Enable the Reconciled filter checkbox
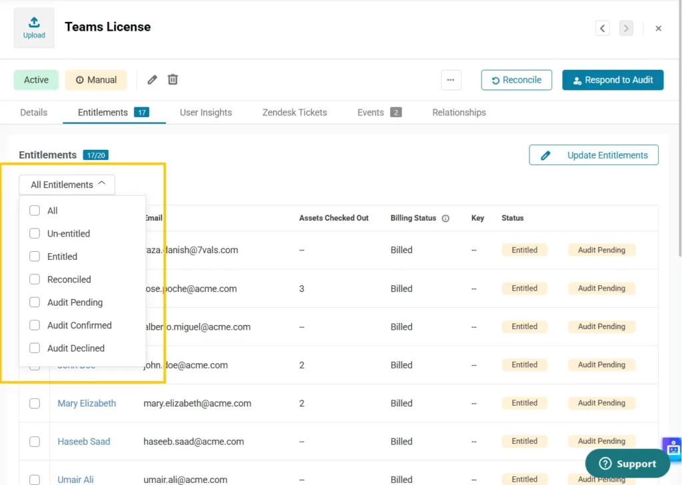 point(35,280)
